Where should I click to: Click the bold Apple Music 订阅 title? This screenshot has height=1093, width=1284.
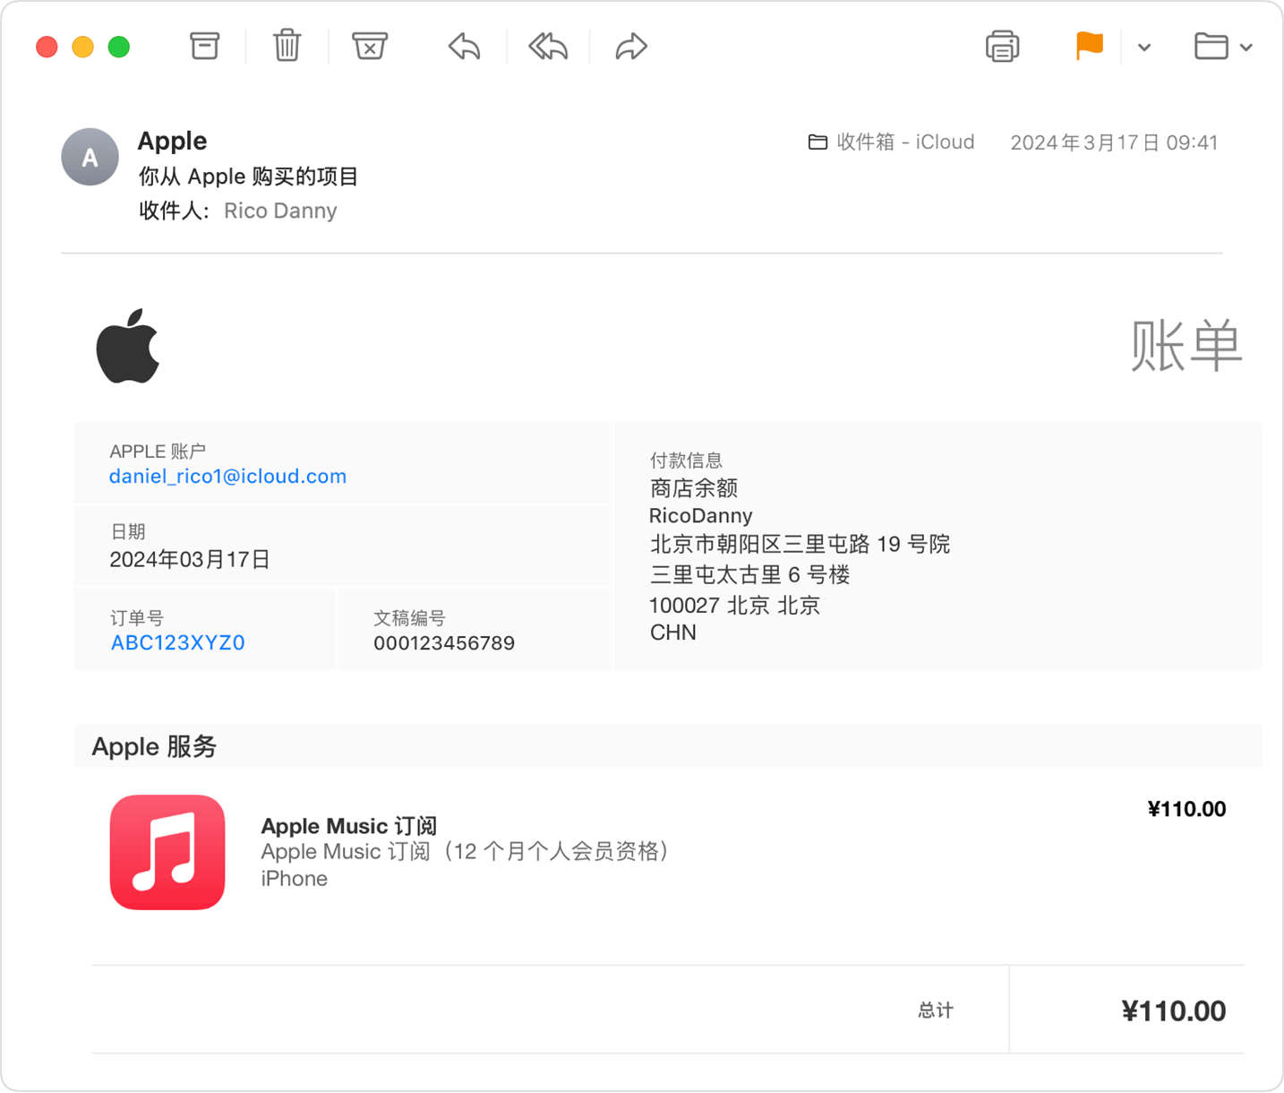point(349,825)
